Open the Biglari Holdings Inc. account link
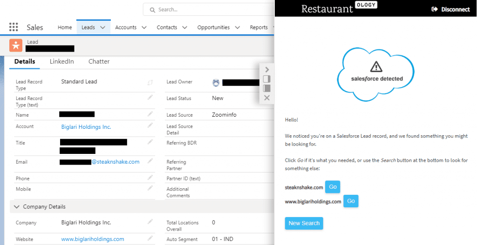477x245 pixels. click(x=86, y=127)
